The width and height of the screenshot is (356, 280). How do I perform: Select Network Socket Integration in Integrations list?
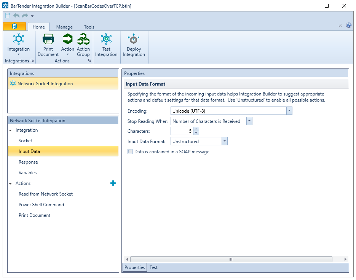coord(63,83)
